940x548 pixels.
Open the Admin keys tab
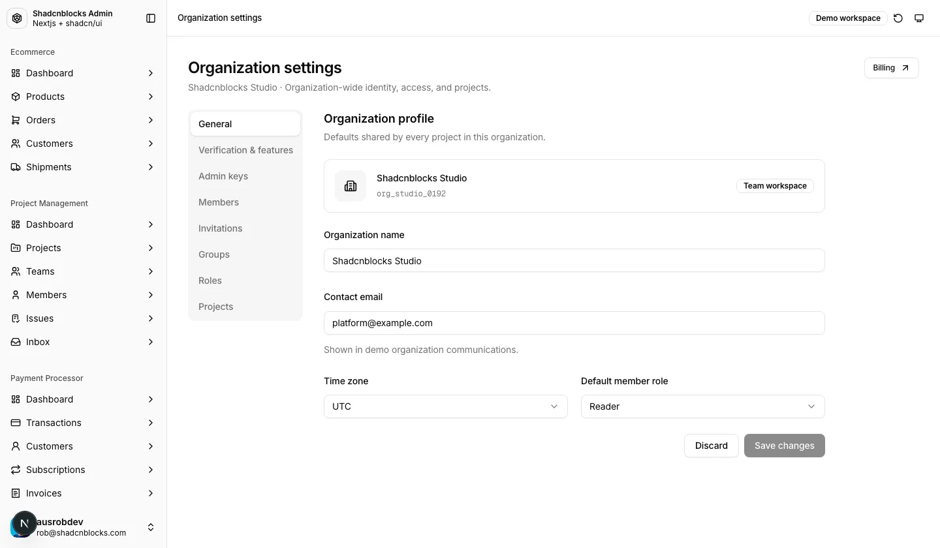(245, 176)
